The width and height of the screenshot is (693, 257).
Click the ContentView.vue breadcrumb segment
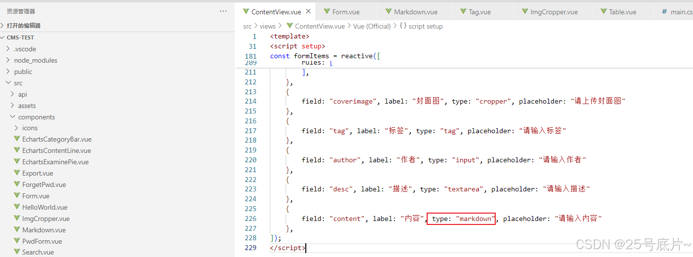pos(320,26)
